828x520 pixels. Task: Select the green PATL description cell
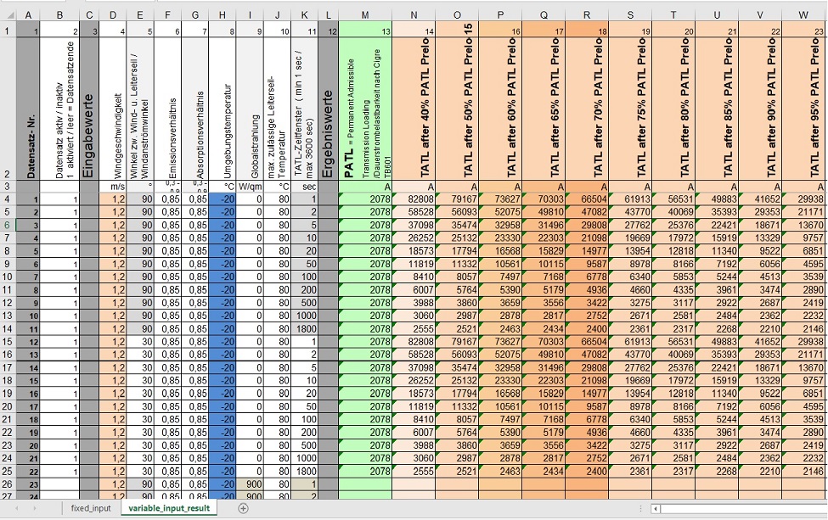pyautogui.click(x=367, y=98)
